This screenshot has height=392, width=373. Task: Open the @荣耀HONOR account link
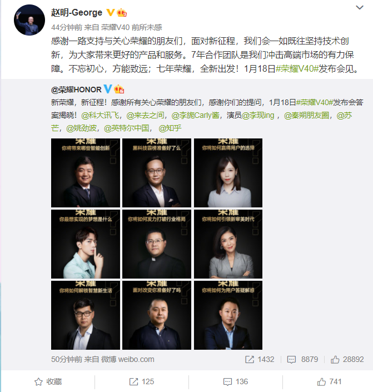click(x=76, y=90)
